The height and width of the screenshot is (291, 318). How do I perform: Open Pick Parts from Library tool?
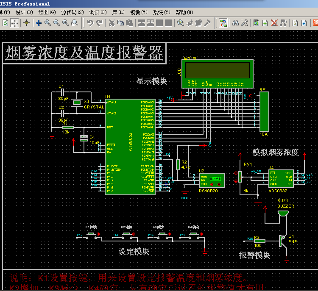181,23
